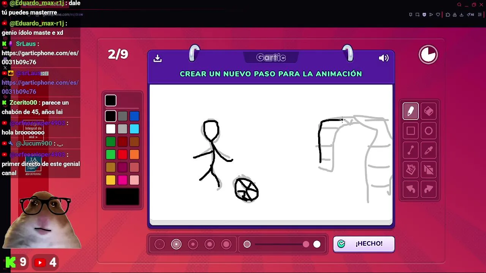This screenshot has width=486, height=273.
Task: Select the pencil drawing tool
Action: click(x=411, y=111)
